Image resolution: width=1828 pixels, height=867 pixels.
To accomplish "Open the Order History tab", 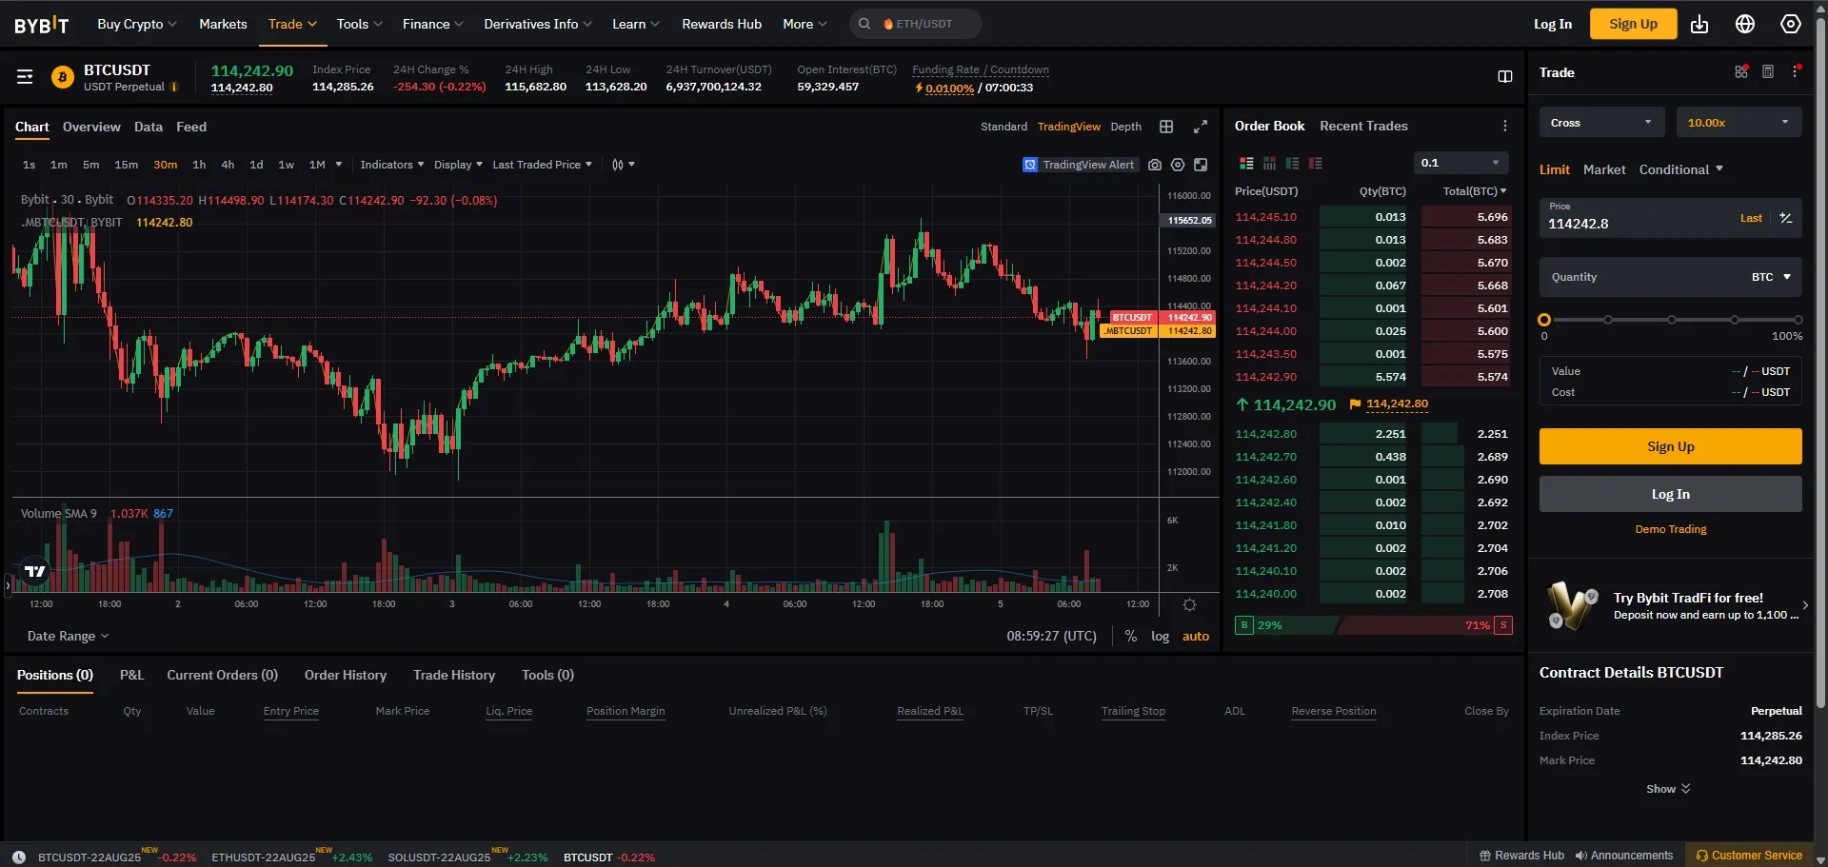I will point(346,675).
